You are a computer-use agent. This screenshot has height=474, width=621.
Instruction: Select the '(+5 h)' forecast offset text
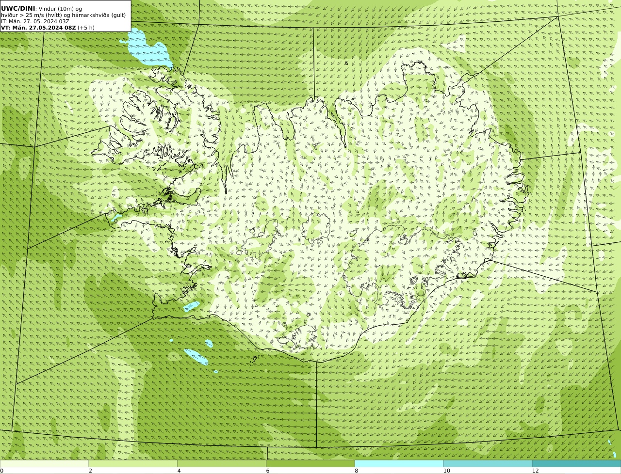pyautogui.click(x=86, y=28)
